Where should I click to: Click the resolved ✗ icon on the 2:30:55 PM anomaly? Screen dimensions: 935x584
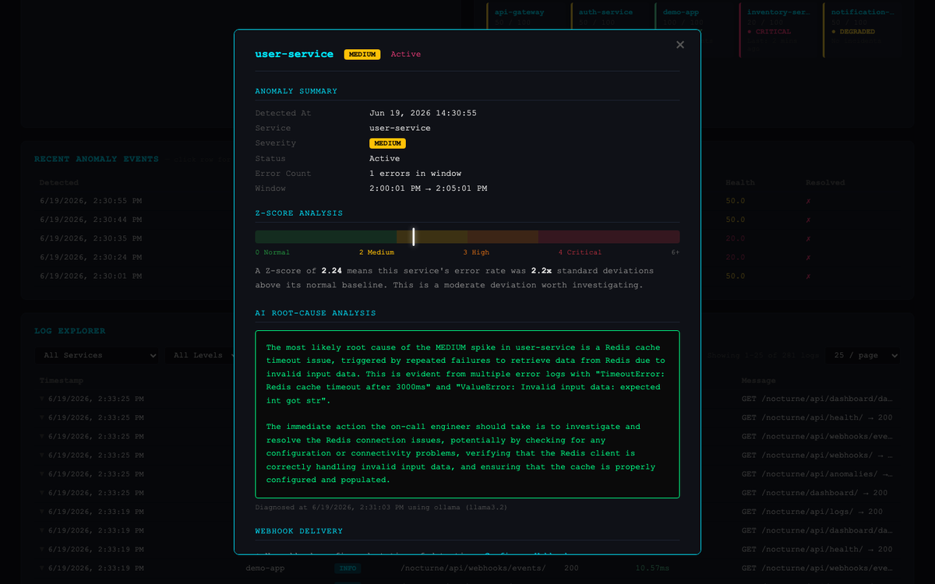point(809,202)
